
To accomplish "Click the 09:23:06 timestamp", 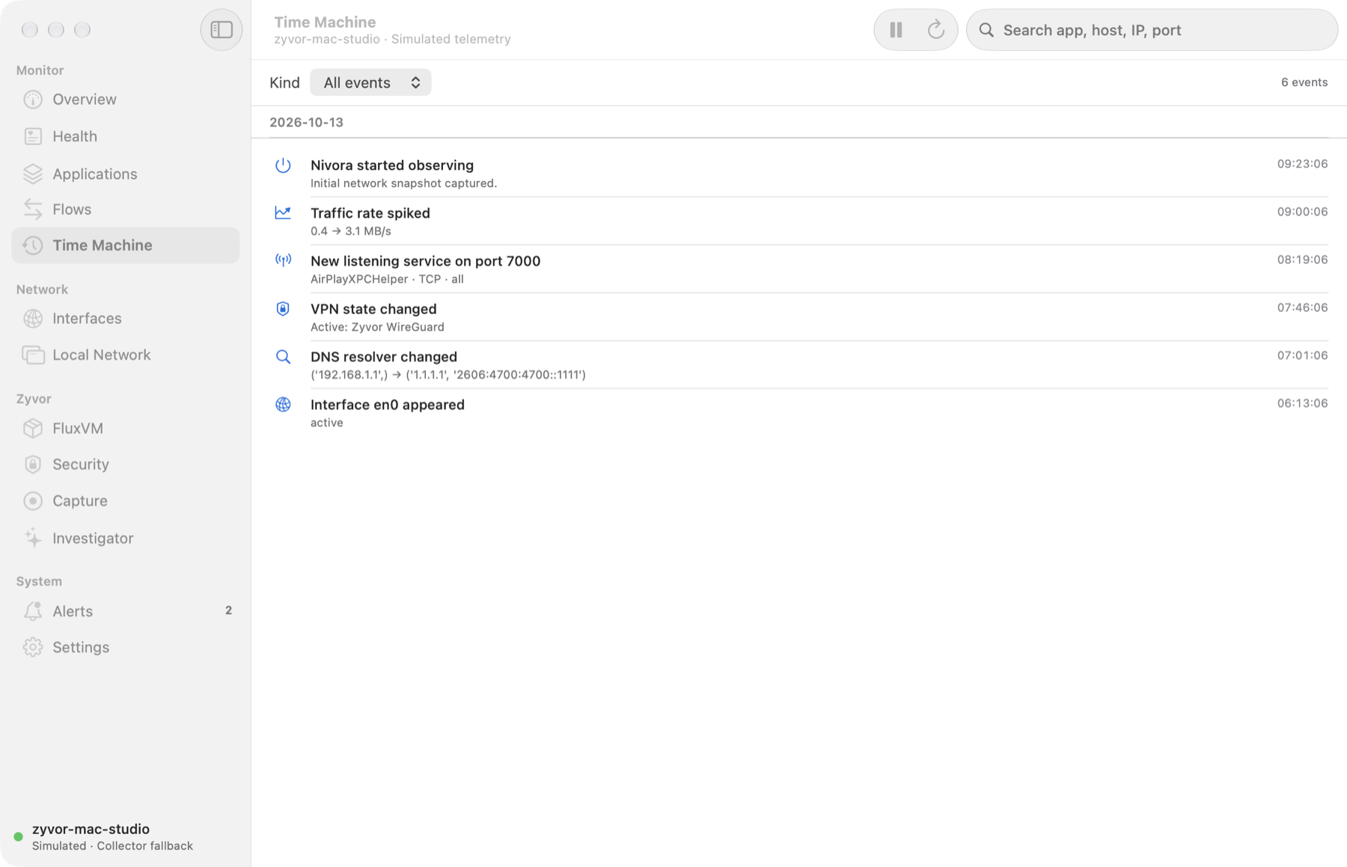I will pos(1302,164).
